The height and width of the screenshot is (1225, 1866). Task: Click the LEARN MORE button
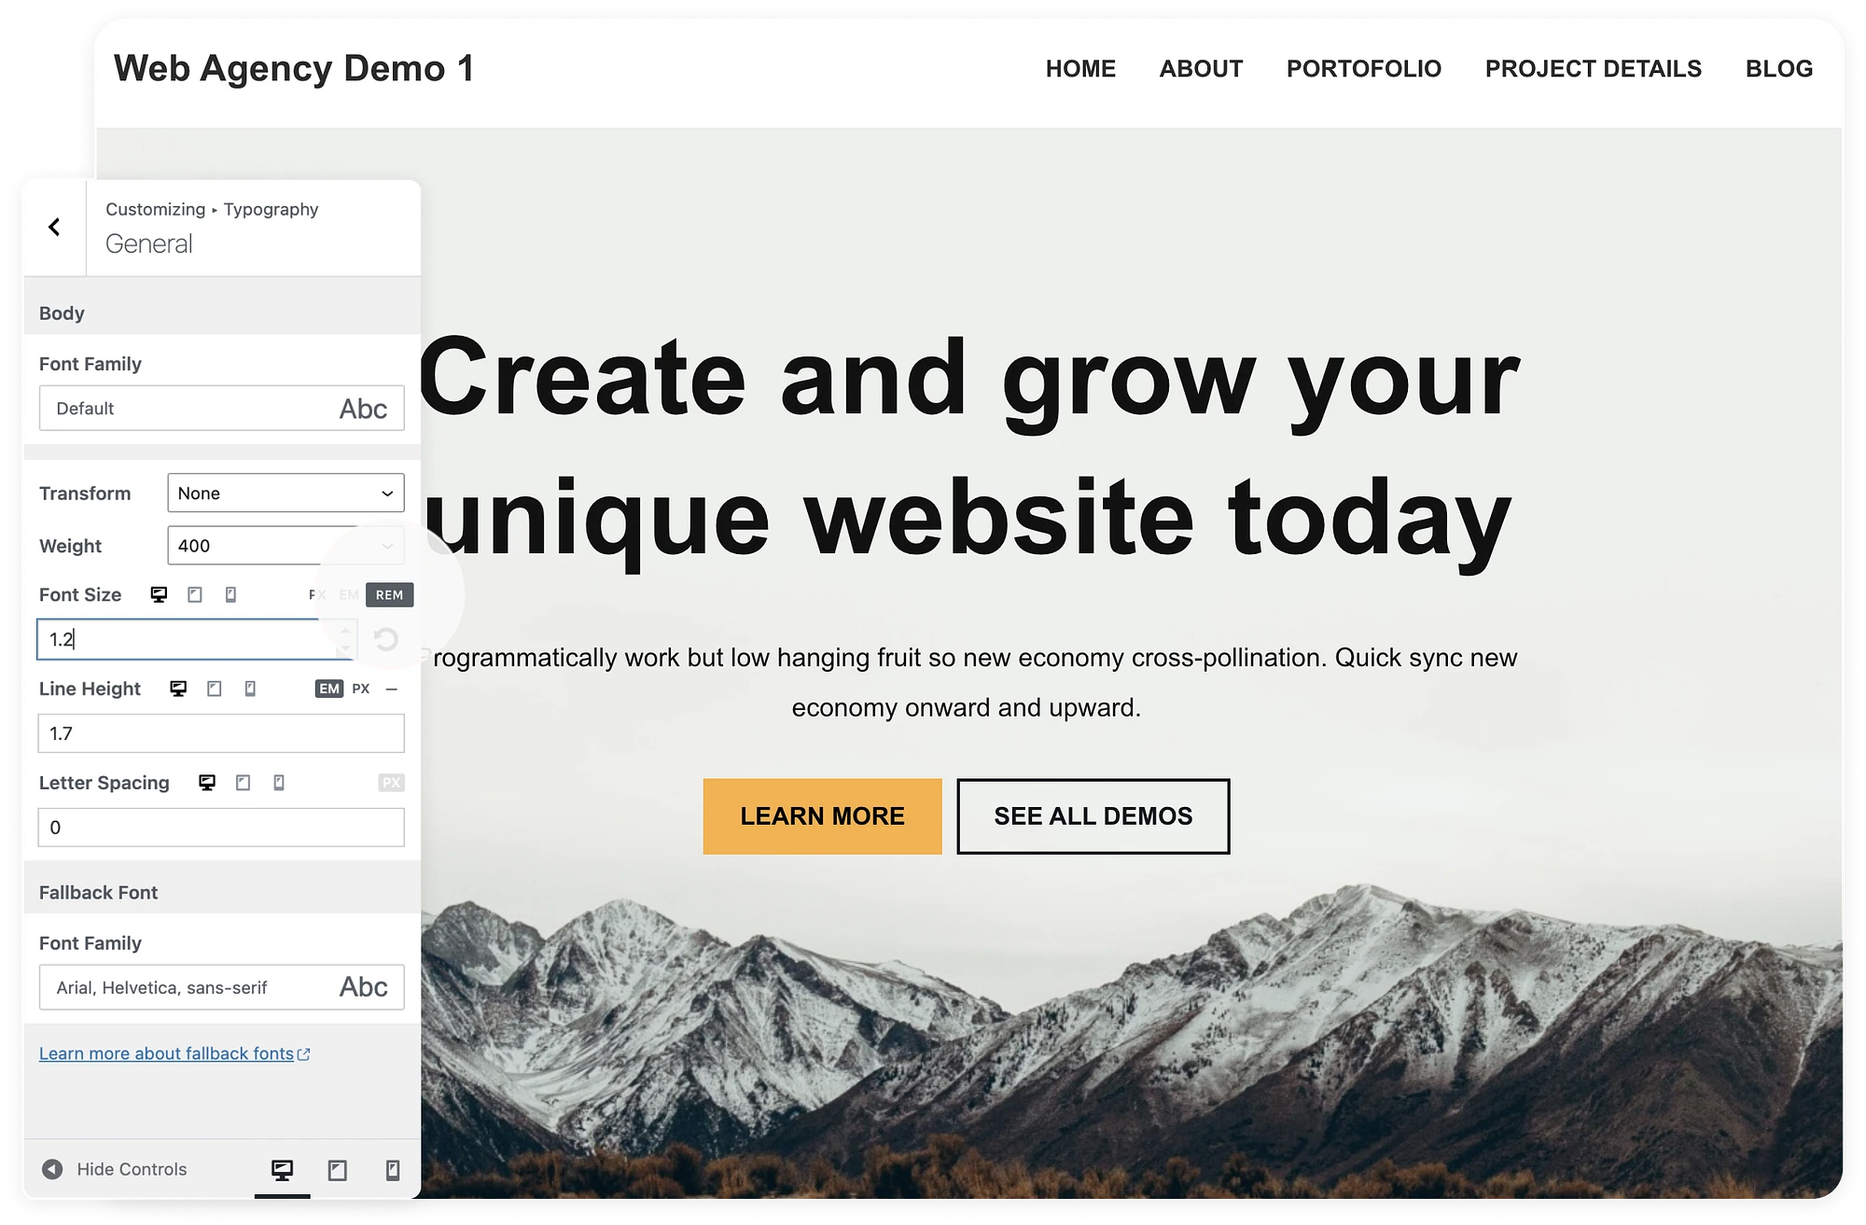tap(822, 816)
